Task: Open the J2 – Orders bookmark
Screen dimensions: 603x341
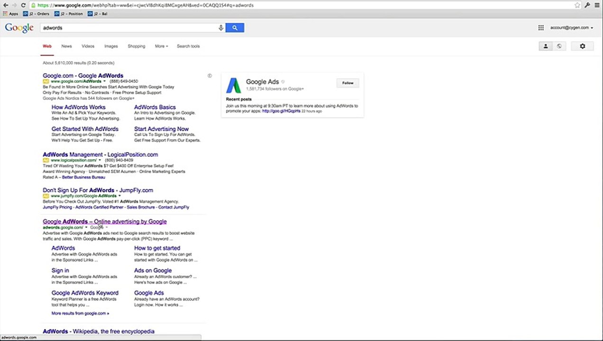Action: 36,14
